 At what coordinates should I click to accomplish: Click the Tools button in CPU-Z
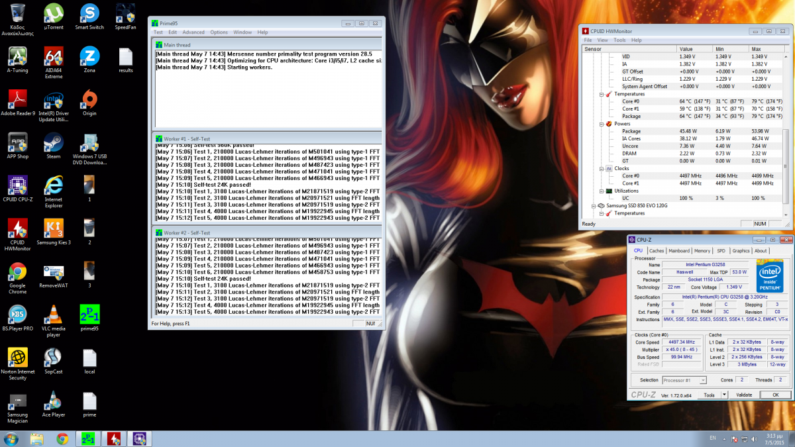(709, 395)
